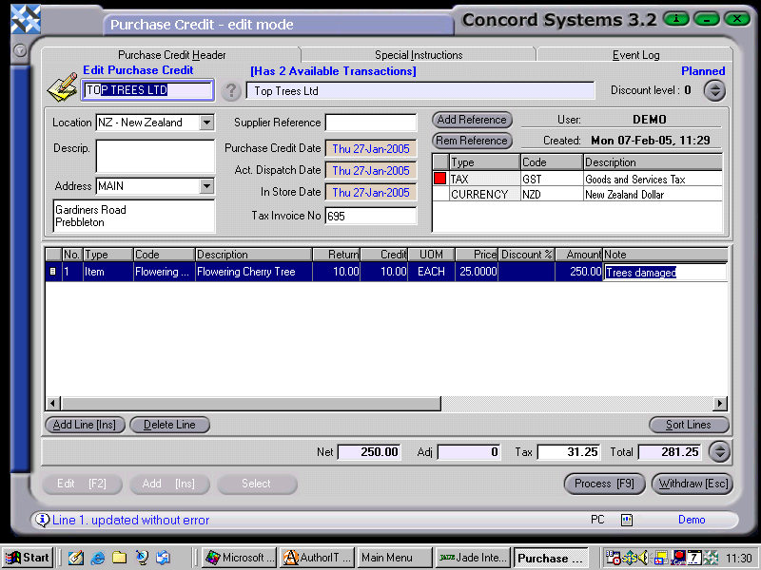Open the Location dropdown showing NZ - New Zealand
Screen dimensions: 761x570
coord(206,123)
